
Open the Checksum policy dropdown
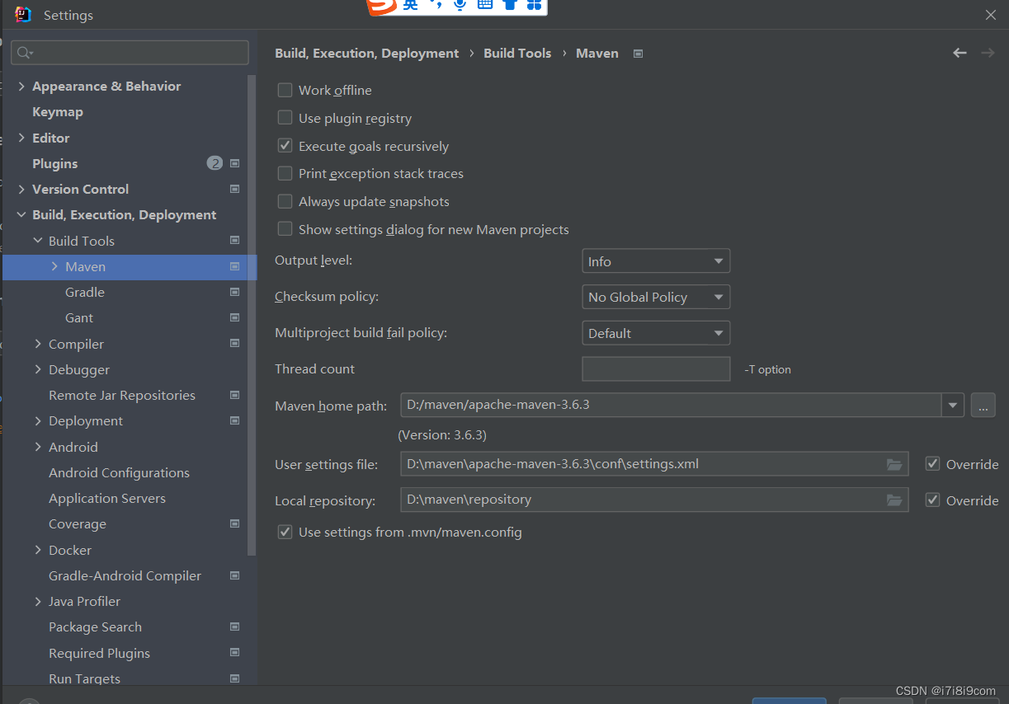(656, 297)
